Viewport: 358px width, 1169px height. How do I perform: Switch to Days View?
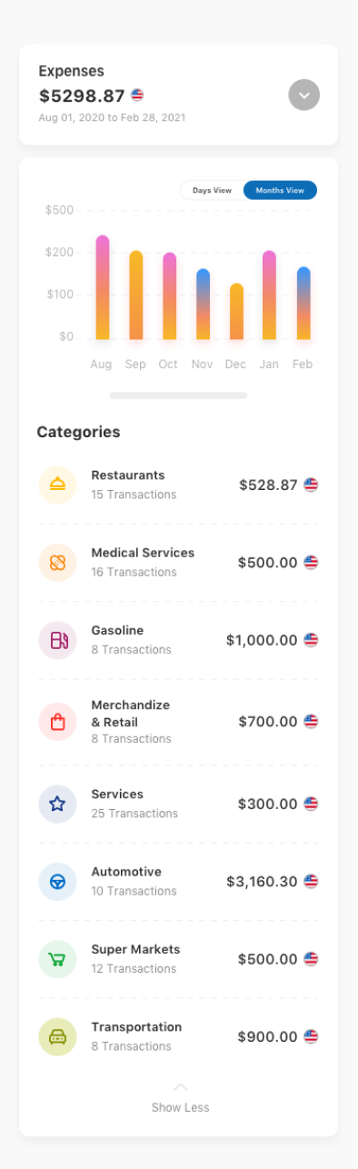coord(212,190)
